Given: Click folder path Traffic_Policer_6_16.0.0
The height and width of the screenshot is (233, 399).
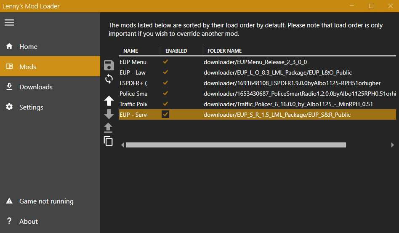Looking at the screenshot, I should coord(288,104).
